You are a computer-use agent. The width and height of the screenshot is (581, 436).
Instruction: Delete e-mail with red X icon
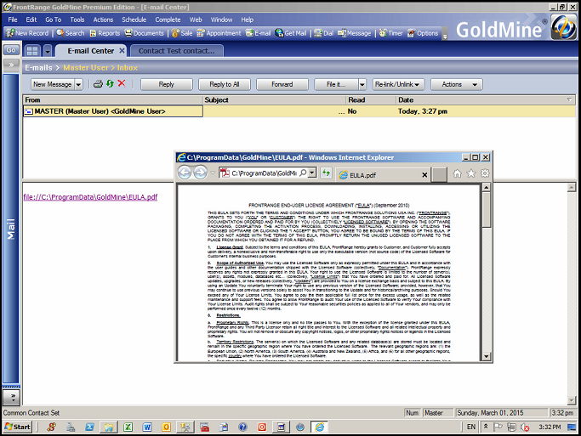click(x=122, y=83)
